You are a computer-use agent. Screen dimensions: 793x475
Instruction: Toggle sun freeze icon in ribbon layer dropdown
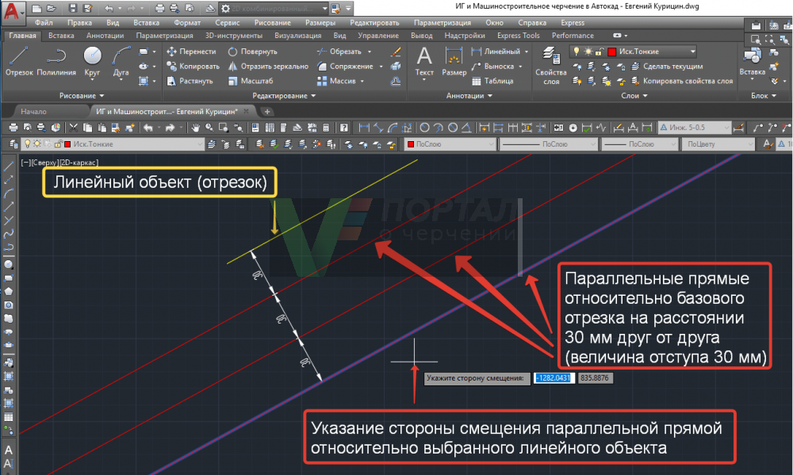click(588, 52)
